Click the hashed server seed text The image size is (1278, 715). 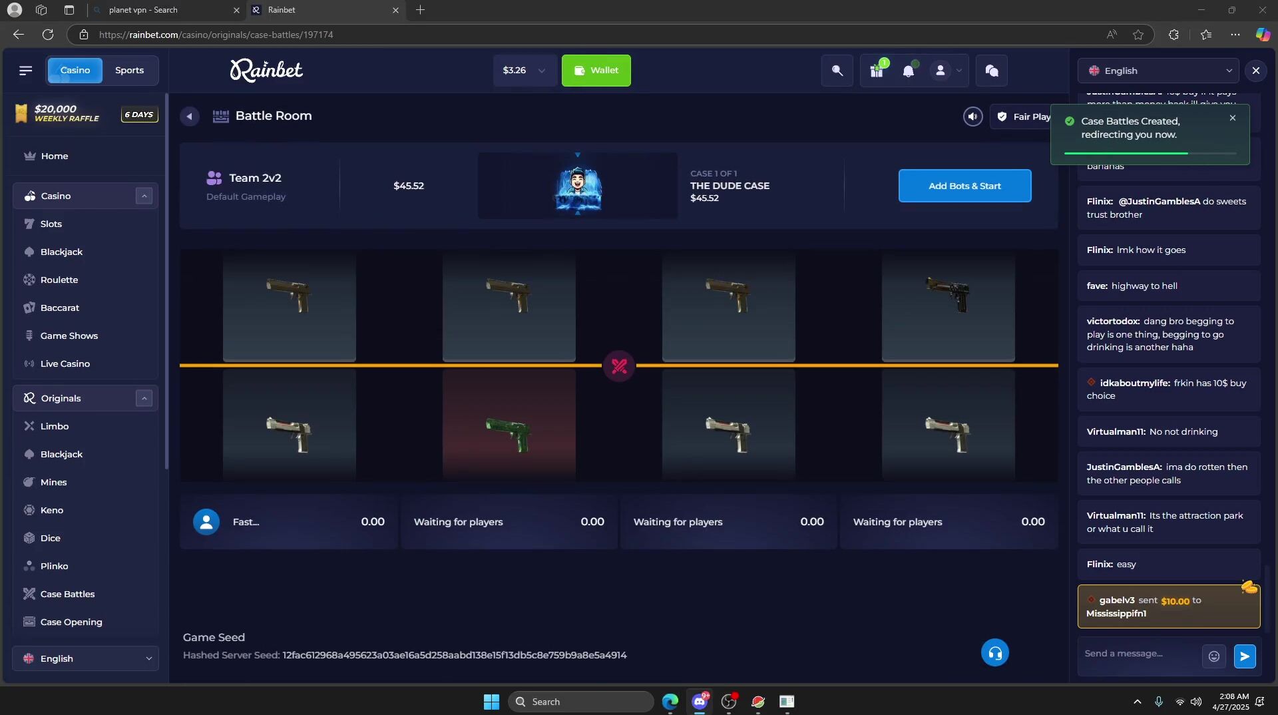[x=454, y=655]
